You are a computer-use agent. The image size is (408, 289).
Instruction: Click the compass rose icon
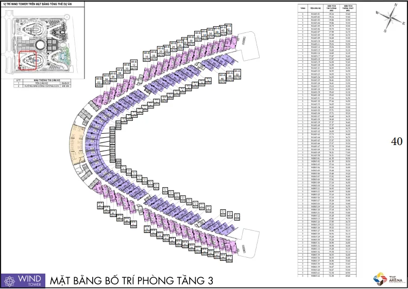tap(390, 17)
